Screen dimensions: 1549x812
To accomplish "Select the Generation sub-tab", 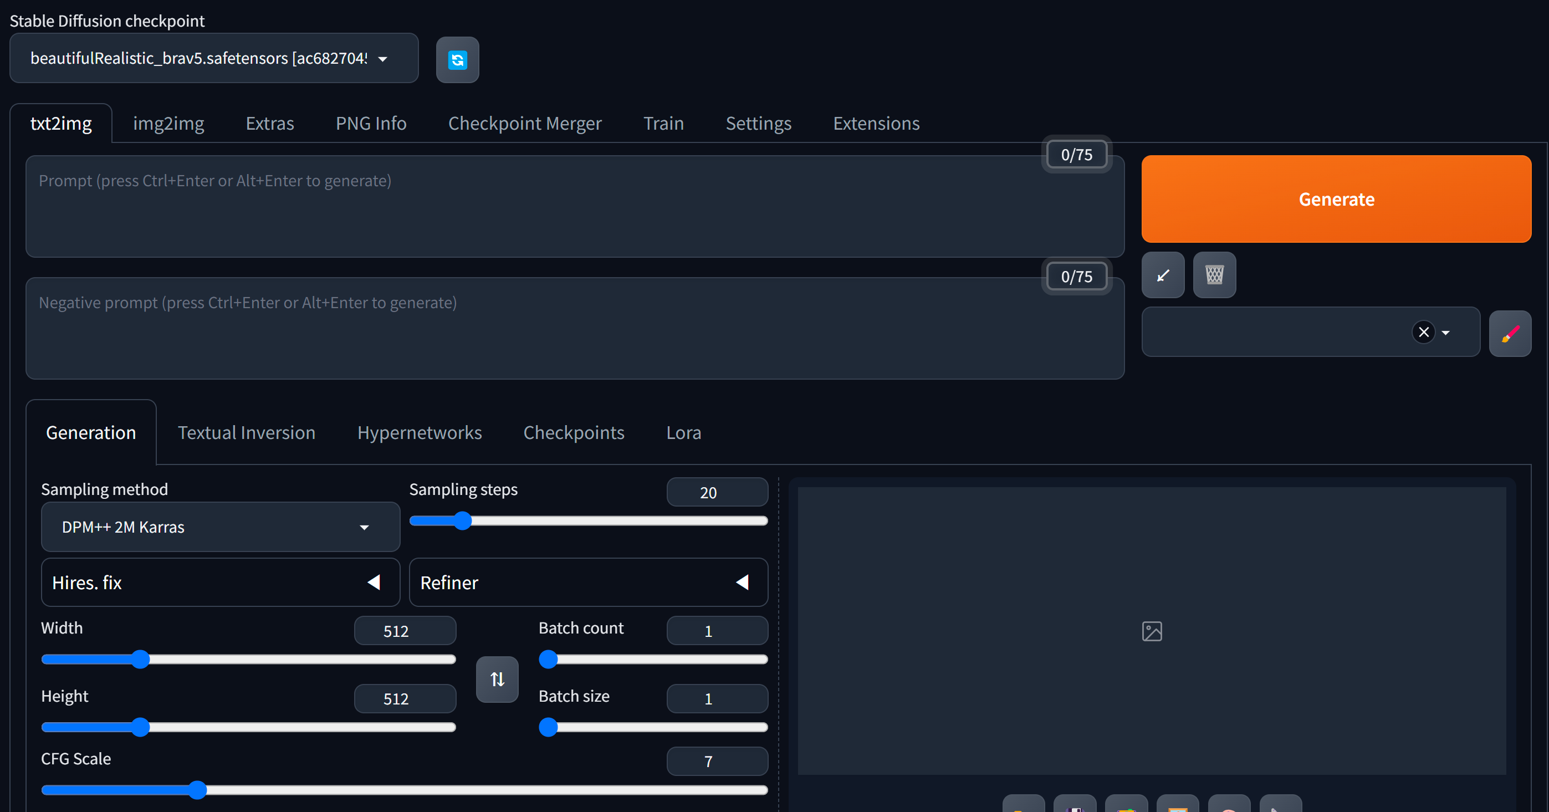I will point(91,432).
